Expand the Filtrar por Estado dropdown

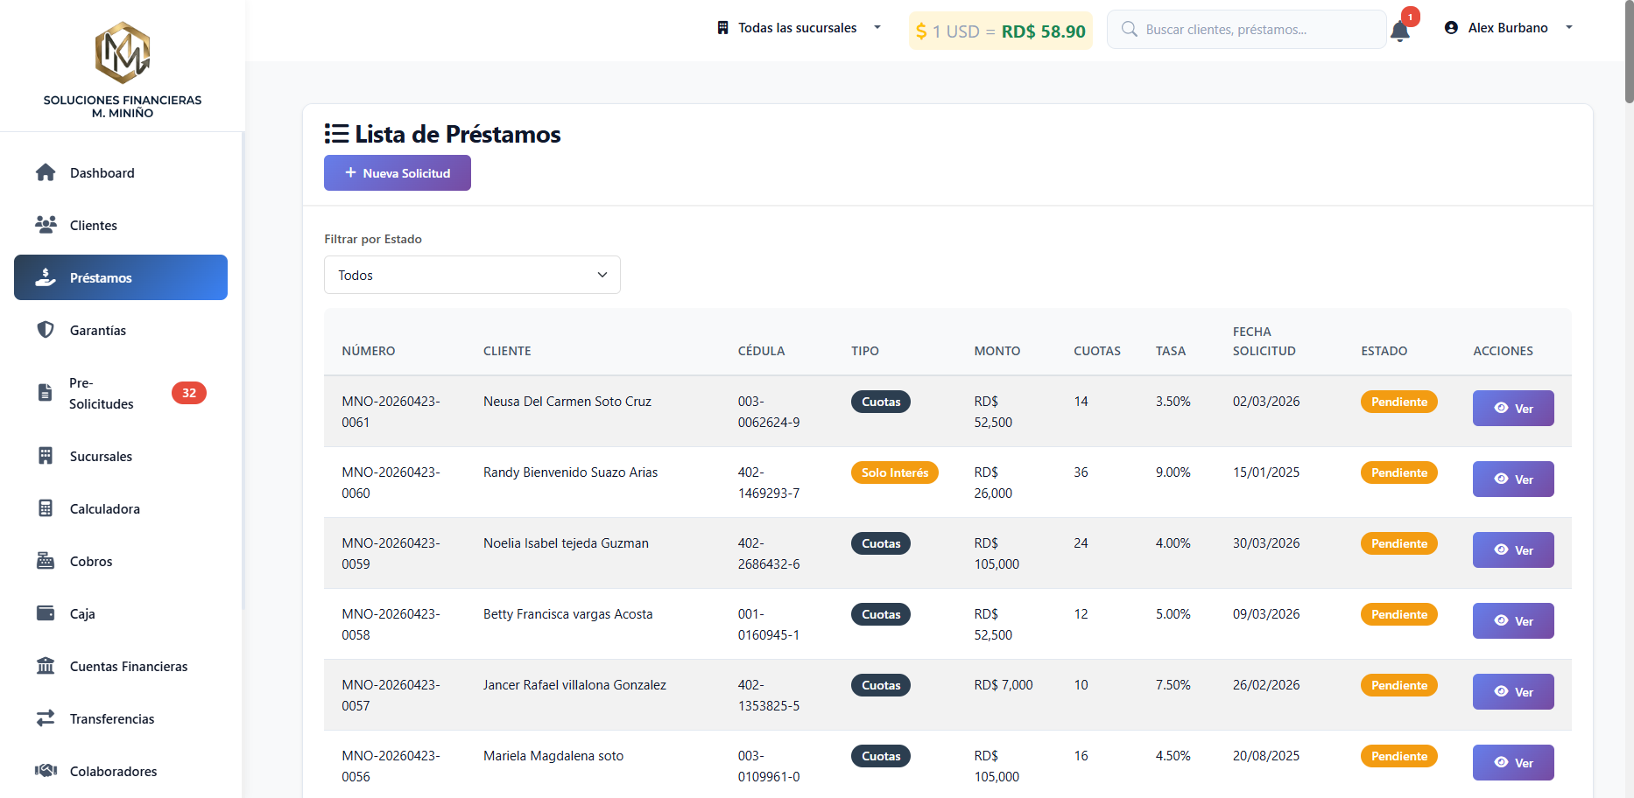472,275
